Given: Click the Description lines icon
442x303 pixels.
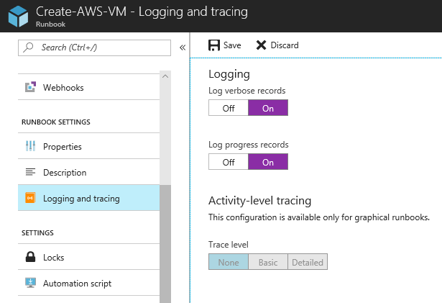Looking at the screenshot, I should coord(30,173).
